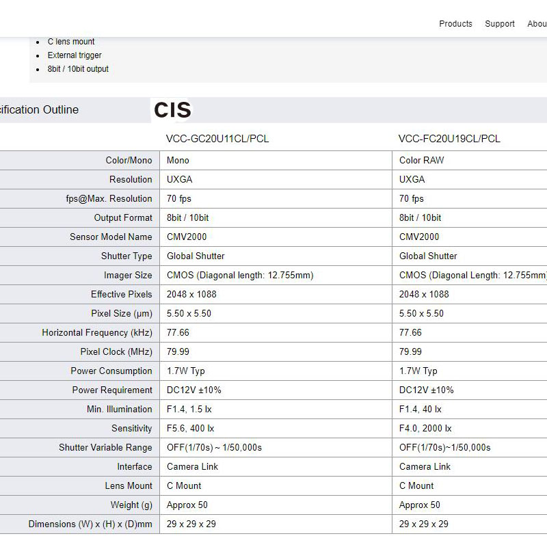Screen dimensions: 547x547
Task: Click the 'External trigger' bullet text
Action: tap(75, 55)
